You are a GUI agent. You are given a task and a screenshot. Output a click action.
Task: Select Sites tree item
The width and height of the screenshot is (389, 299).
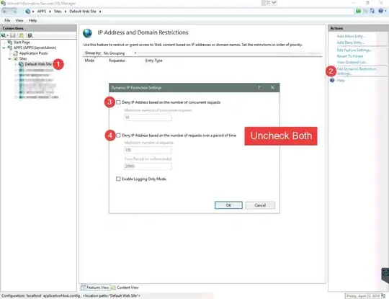[23, 58]
